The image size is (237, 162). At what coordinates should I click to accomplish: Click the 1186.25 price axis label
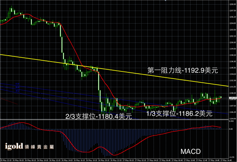click(x=233, y=112)
